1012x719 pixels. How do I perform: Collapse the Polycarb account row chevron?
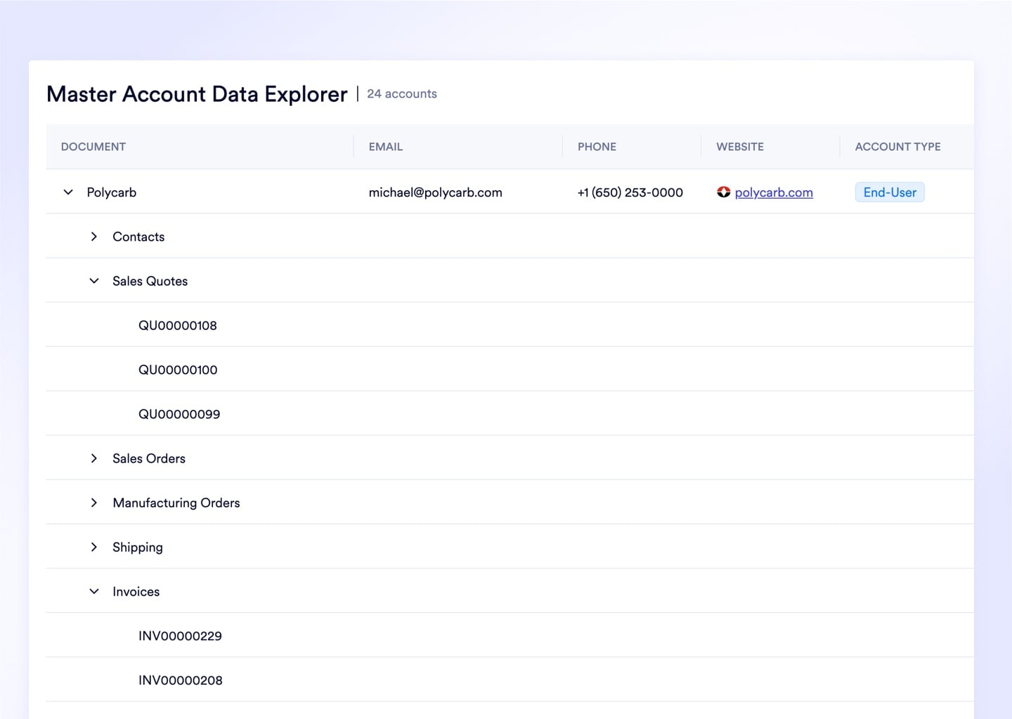click(x=68, y=192)
